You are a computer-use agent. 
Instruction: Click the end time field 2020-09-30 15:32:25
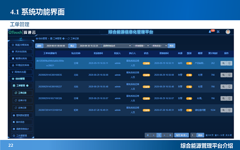(89, 46)
